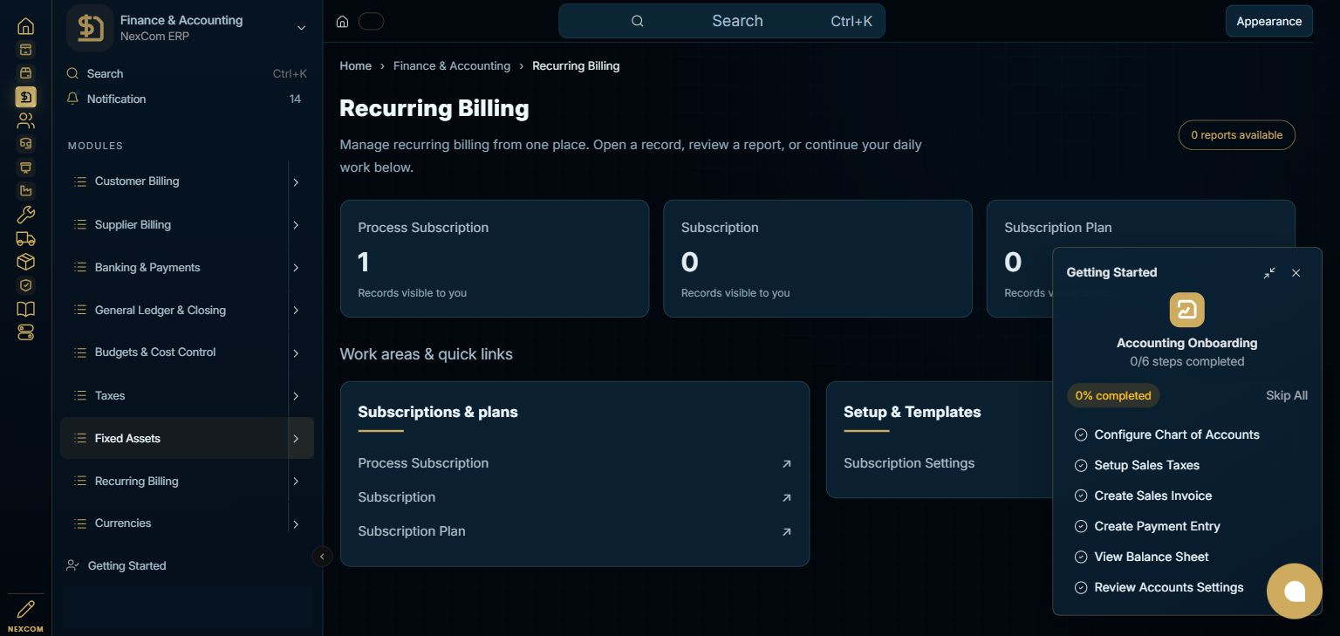Check the Configure Chart of Accounts step
The height and width of the screenshot is (636, 1340).
click(1081, 434)
